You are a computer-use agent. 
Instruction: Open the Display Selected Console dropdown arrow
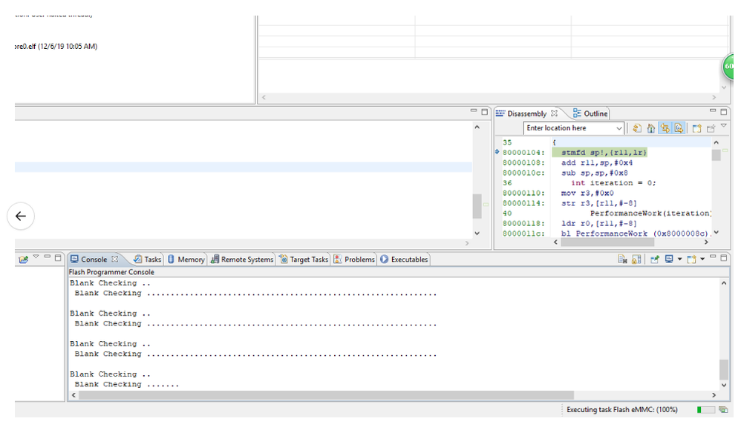[679, 259]
